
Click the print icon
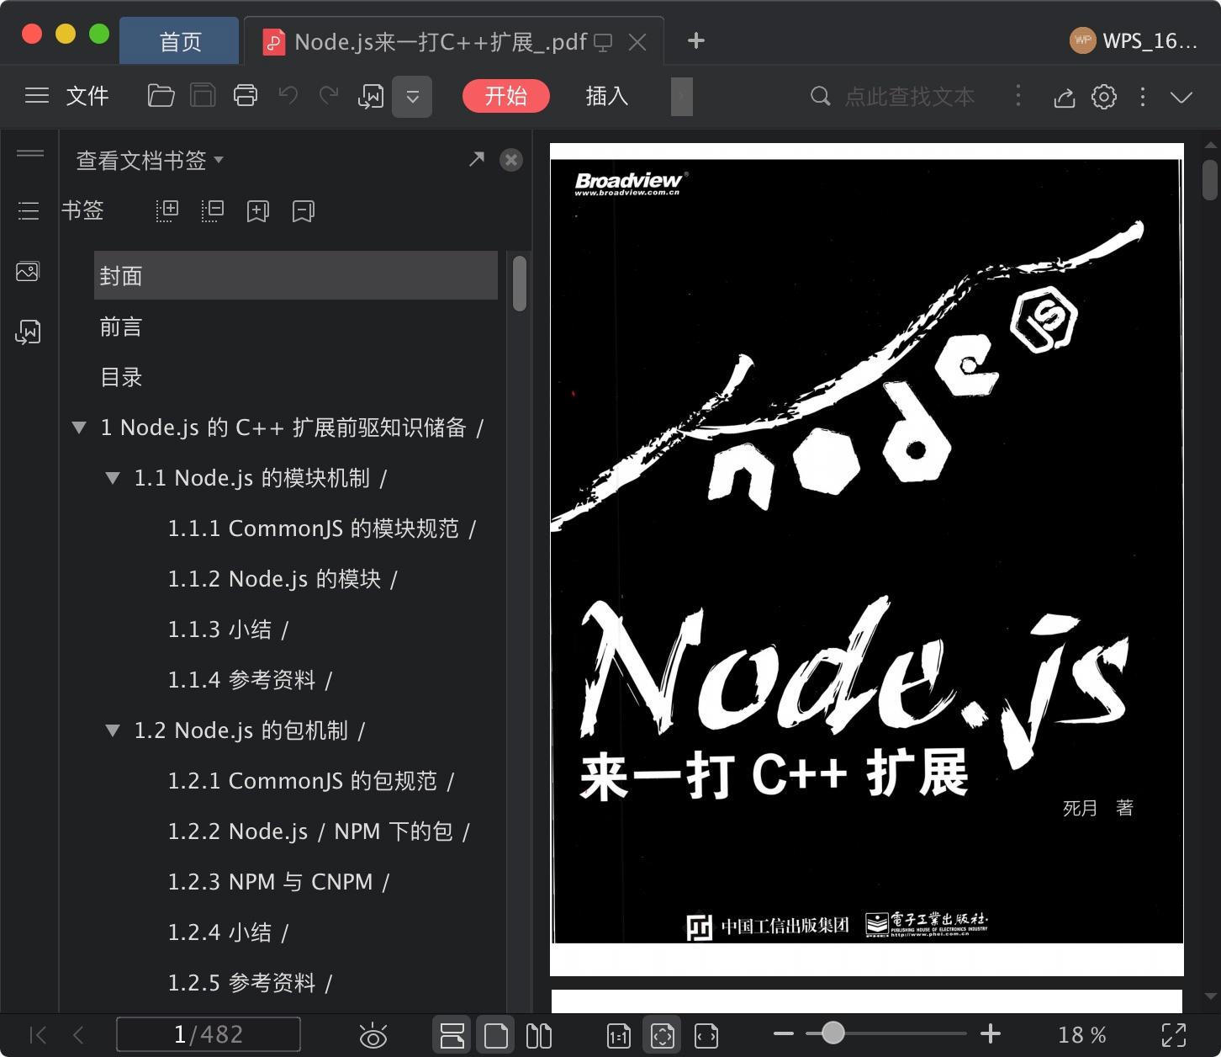246,96
